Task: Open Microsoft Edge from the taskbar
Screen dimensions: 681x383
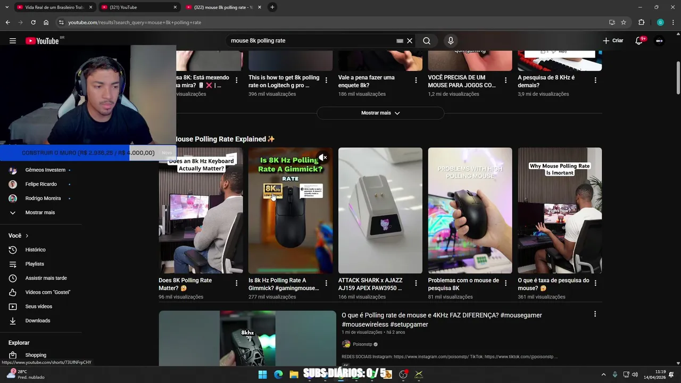Action: point(278,374)
